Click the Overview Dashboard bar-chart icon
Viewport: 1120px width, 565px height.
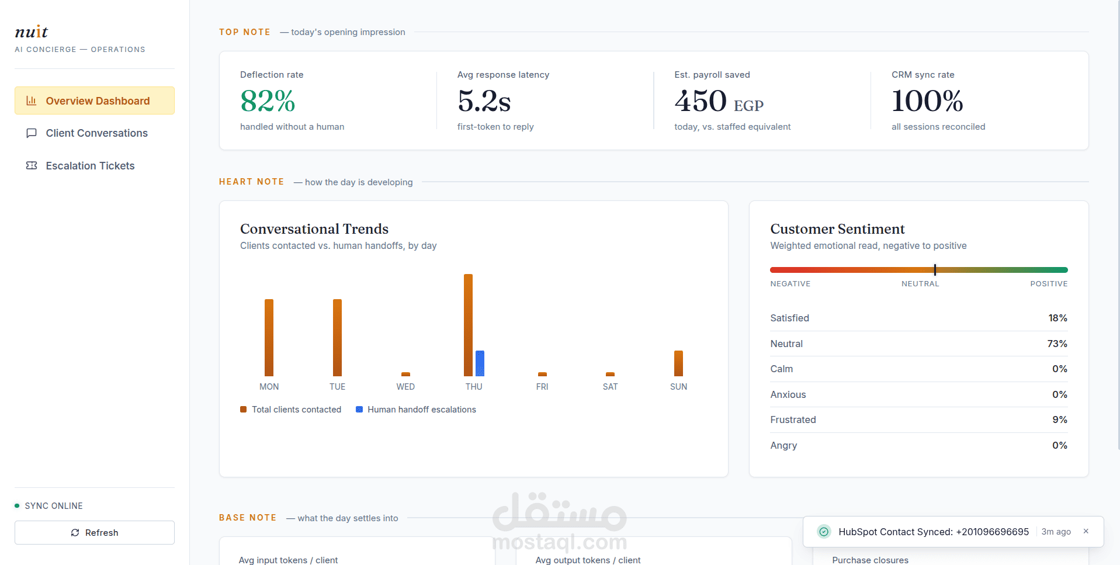pos(32,100)
